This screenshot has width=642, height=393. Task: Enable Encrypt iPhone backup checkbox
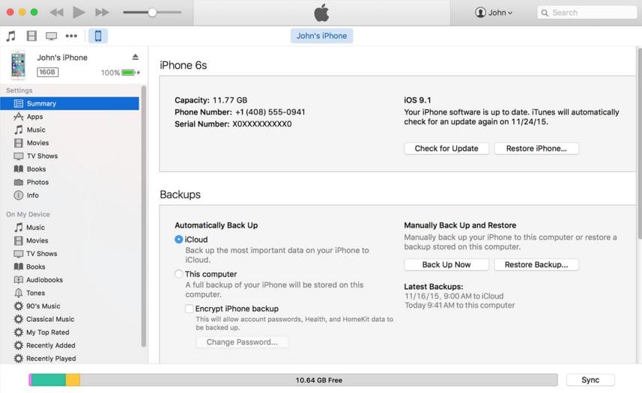190,308
